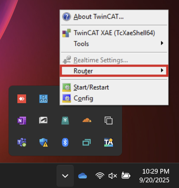Launch TwinCAT XAE (TcXaeShell64)
This screenshot has width=179, height=188.
pos(114,33)
